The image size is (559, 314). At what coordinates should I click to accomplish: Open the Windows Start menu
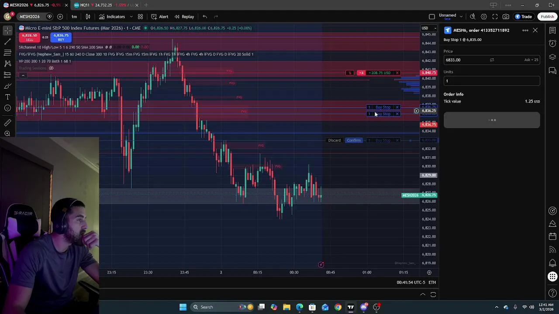pyautogui.click(x=183, y=307)
